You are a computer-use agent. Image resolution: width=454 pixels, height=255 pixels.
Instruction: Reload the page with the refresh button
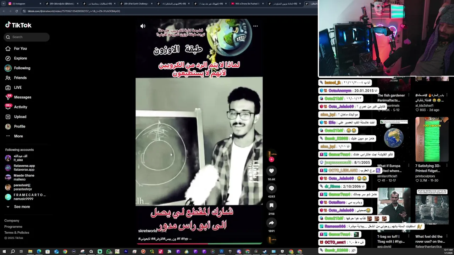coord(16,11)
